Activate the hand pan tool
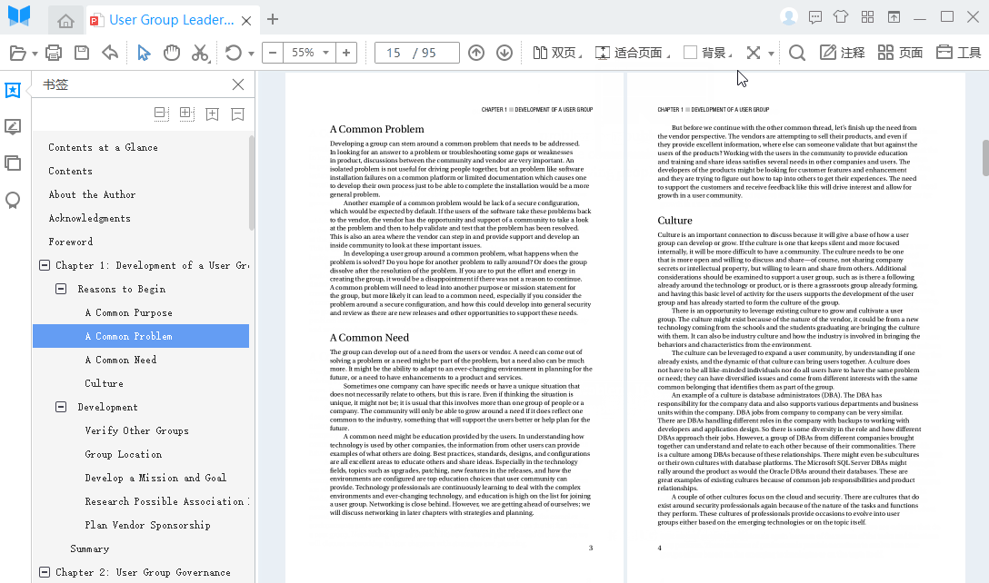Image resolution: width=989 pixels, height=583 pixels. pos(172,53)
